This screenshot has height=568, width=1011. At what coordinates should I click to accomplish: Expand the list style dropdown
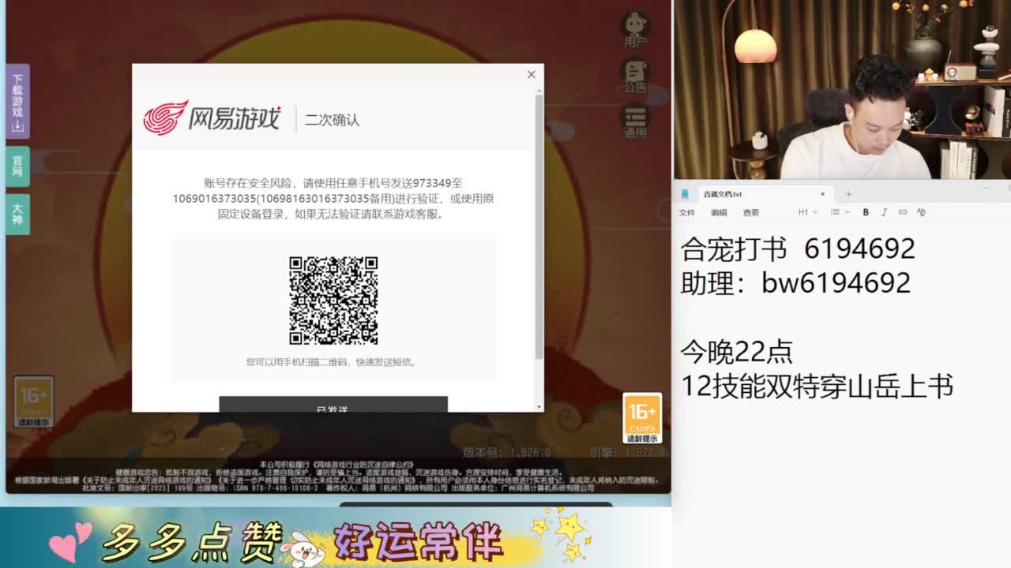pyautogui.click(x=840, y=212)
